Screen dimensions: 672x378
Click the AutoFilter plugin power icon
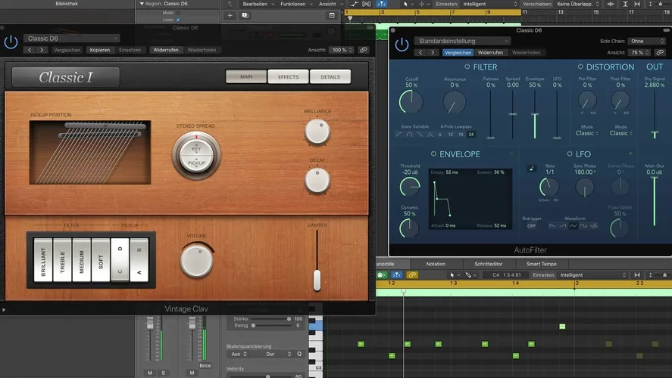tap(402, 46)
